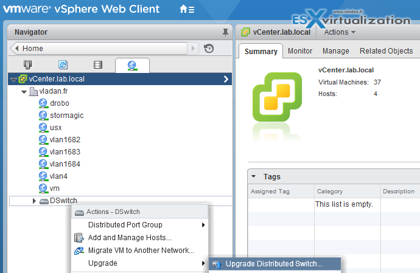Collapse the vladan.fr datacenter node

(x=24, y=92)
